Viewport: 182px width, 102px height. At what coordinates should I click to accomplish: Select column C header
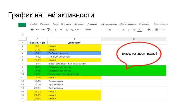click(x=134, y=39)
